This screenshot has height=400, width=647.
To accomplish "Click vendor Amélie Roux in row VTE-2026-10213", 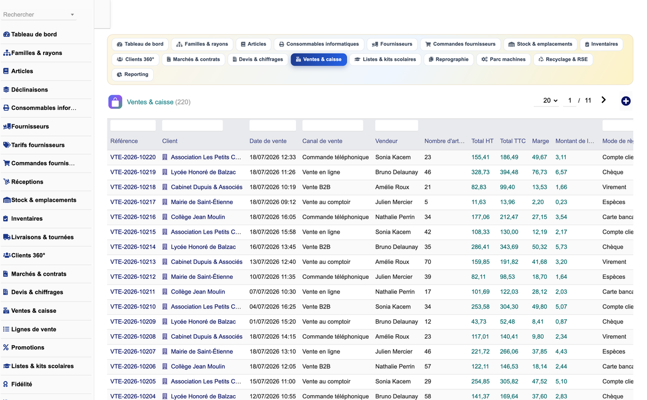I will pyautogui.click(x=392, y=262).
